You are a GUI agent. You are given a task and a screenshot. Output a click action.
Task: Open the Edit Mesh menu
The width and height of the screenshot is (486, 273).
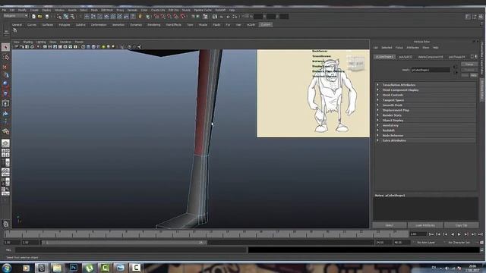tap(107, 10)
